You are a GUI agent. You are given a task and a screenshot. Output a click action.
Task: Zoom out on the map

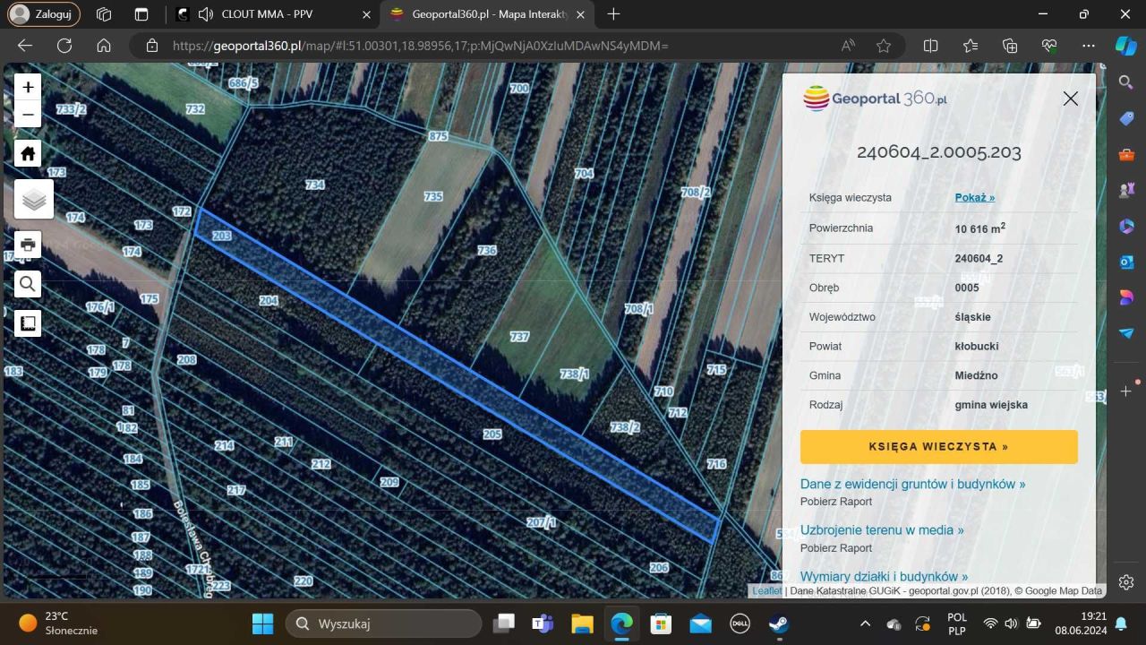coord(28,114)
